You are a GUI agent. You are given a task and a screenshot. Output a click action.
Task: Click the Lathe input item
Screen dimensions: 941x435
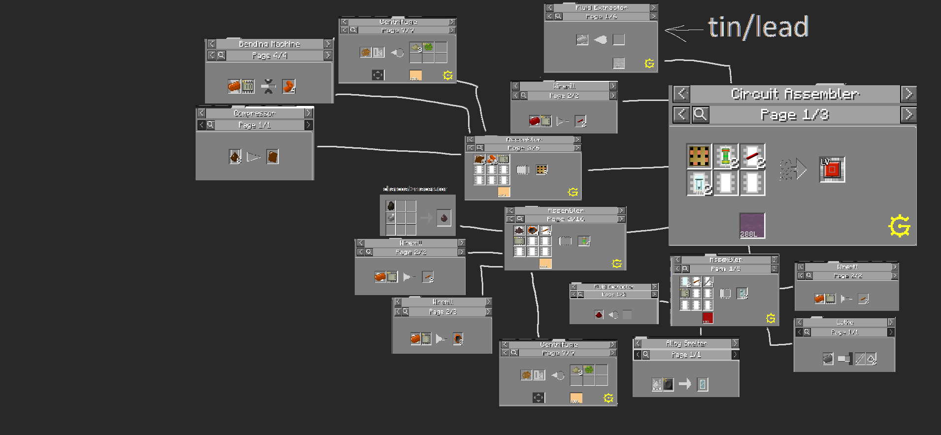(x=828, y=359)
